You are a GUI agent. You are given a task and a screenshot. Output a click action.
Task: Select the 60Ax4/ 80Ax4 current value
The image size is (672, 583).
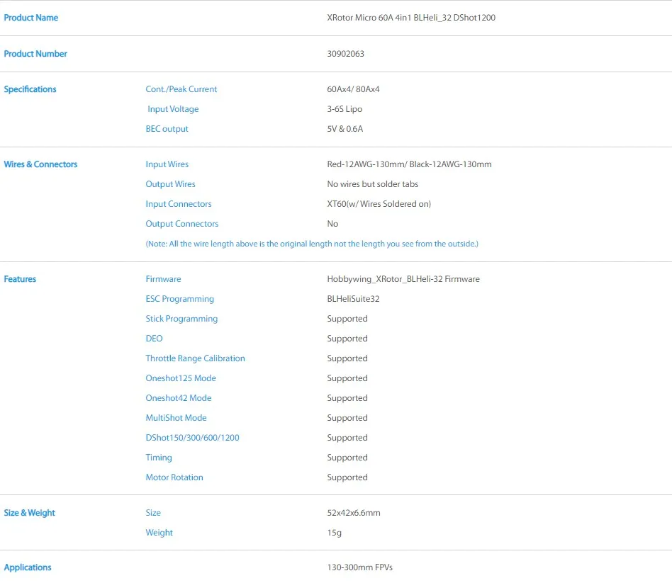pos(353,89)
